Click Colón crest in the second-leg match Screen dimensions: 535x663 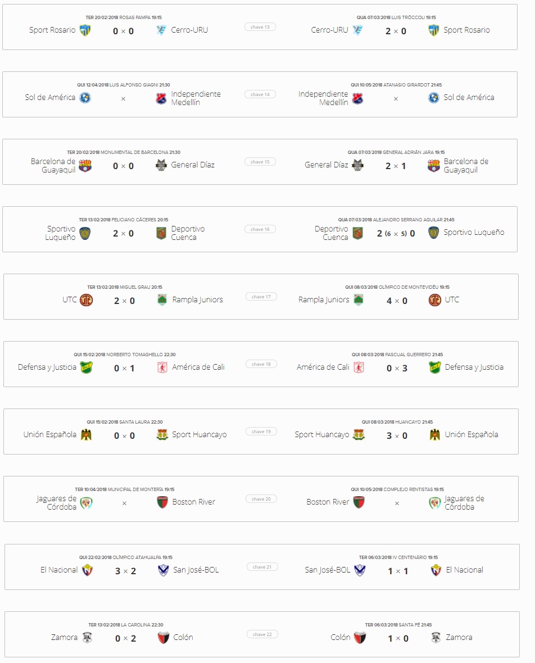[360, 638]
